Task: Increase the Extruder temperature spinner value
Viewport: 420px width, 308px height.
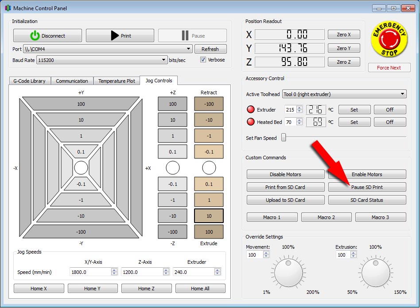Action: point(300,108)
